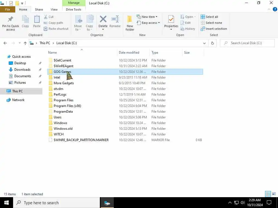Select the $GetCurrent folder

click(x=62, y=60)
